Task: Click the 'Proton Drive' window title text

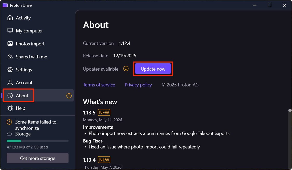Action: click(x=21, y=5)
